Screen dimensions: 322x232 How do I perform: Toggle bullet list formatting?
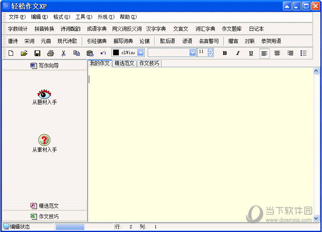tap(303, 53)
